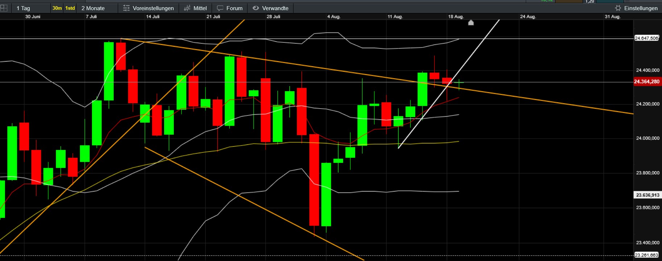Open Einstellungen chart settings
662x261 pixels.
click(x=636, y=8)
